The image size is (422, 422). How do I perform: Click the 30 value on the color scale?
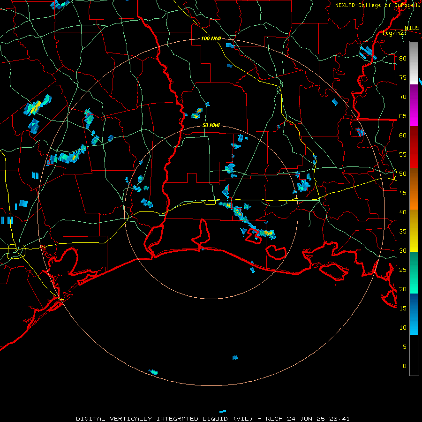(x=403, y=250)
